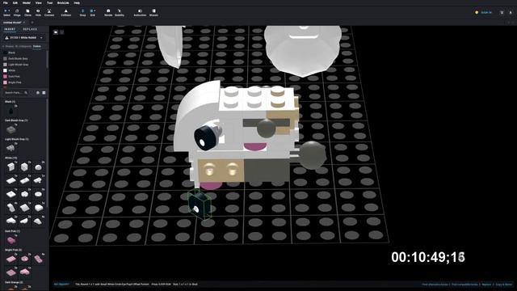Use the Clone tool

[x=27, y=13]
